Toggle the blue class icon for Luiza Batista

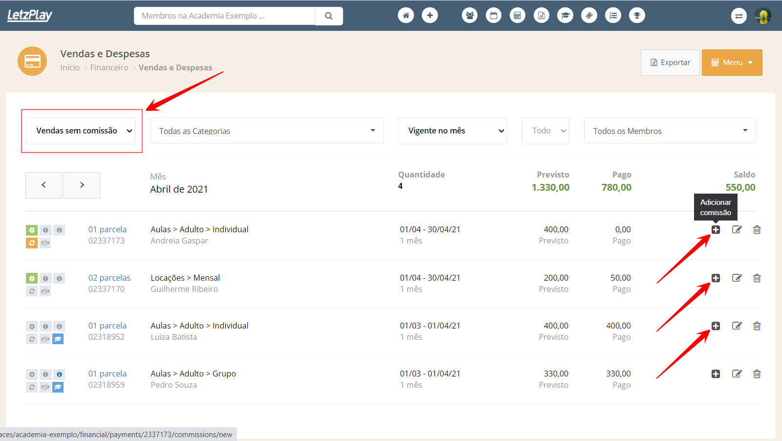(x=58, y=339)
